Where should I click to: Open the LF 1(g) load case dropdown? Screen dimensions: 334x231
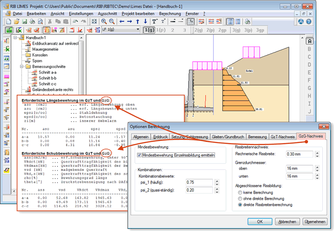pos(138,30)
